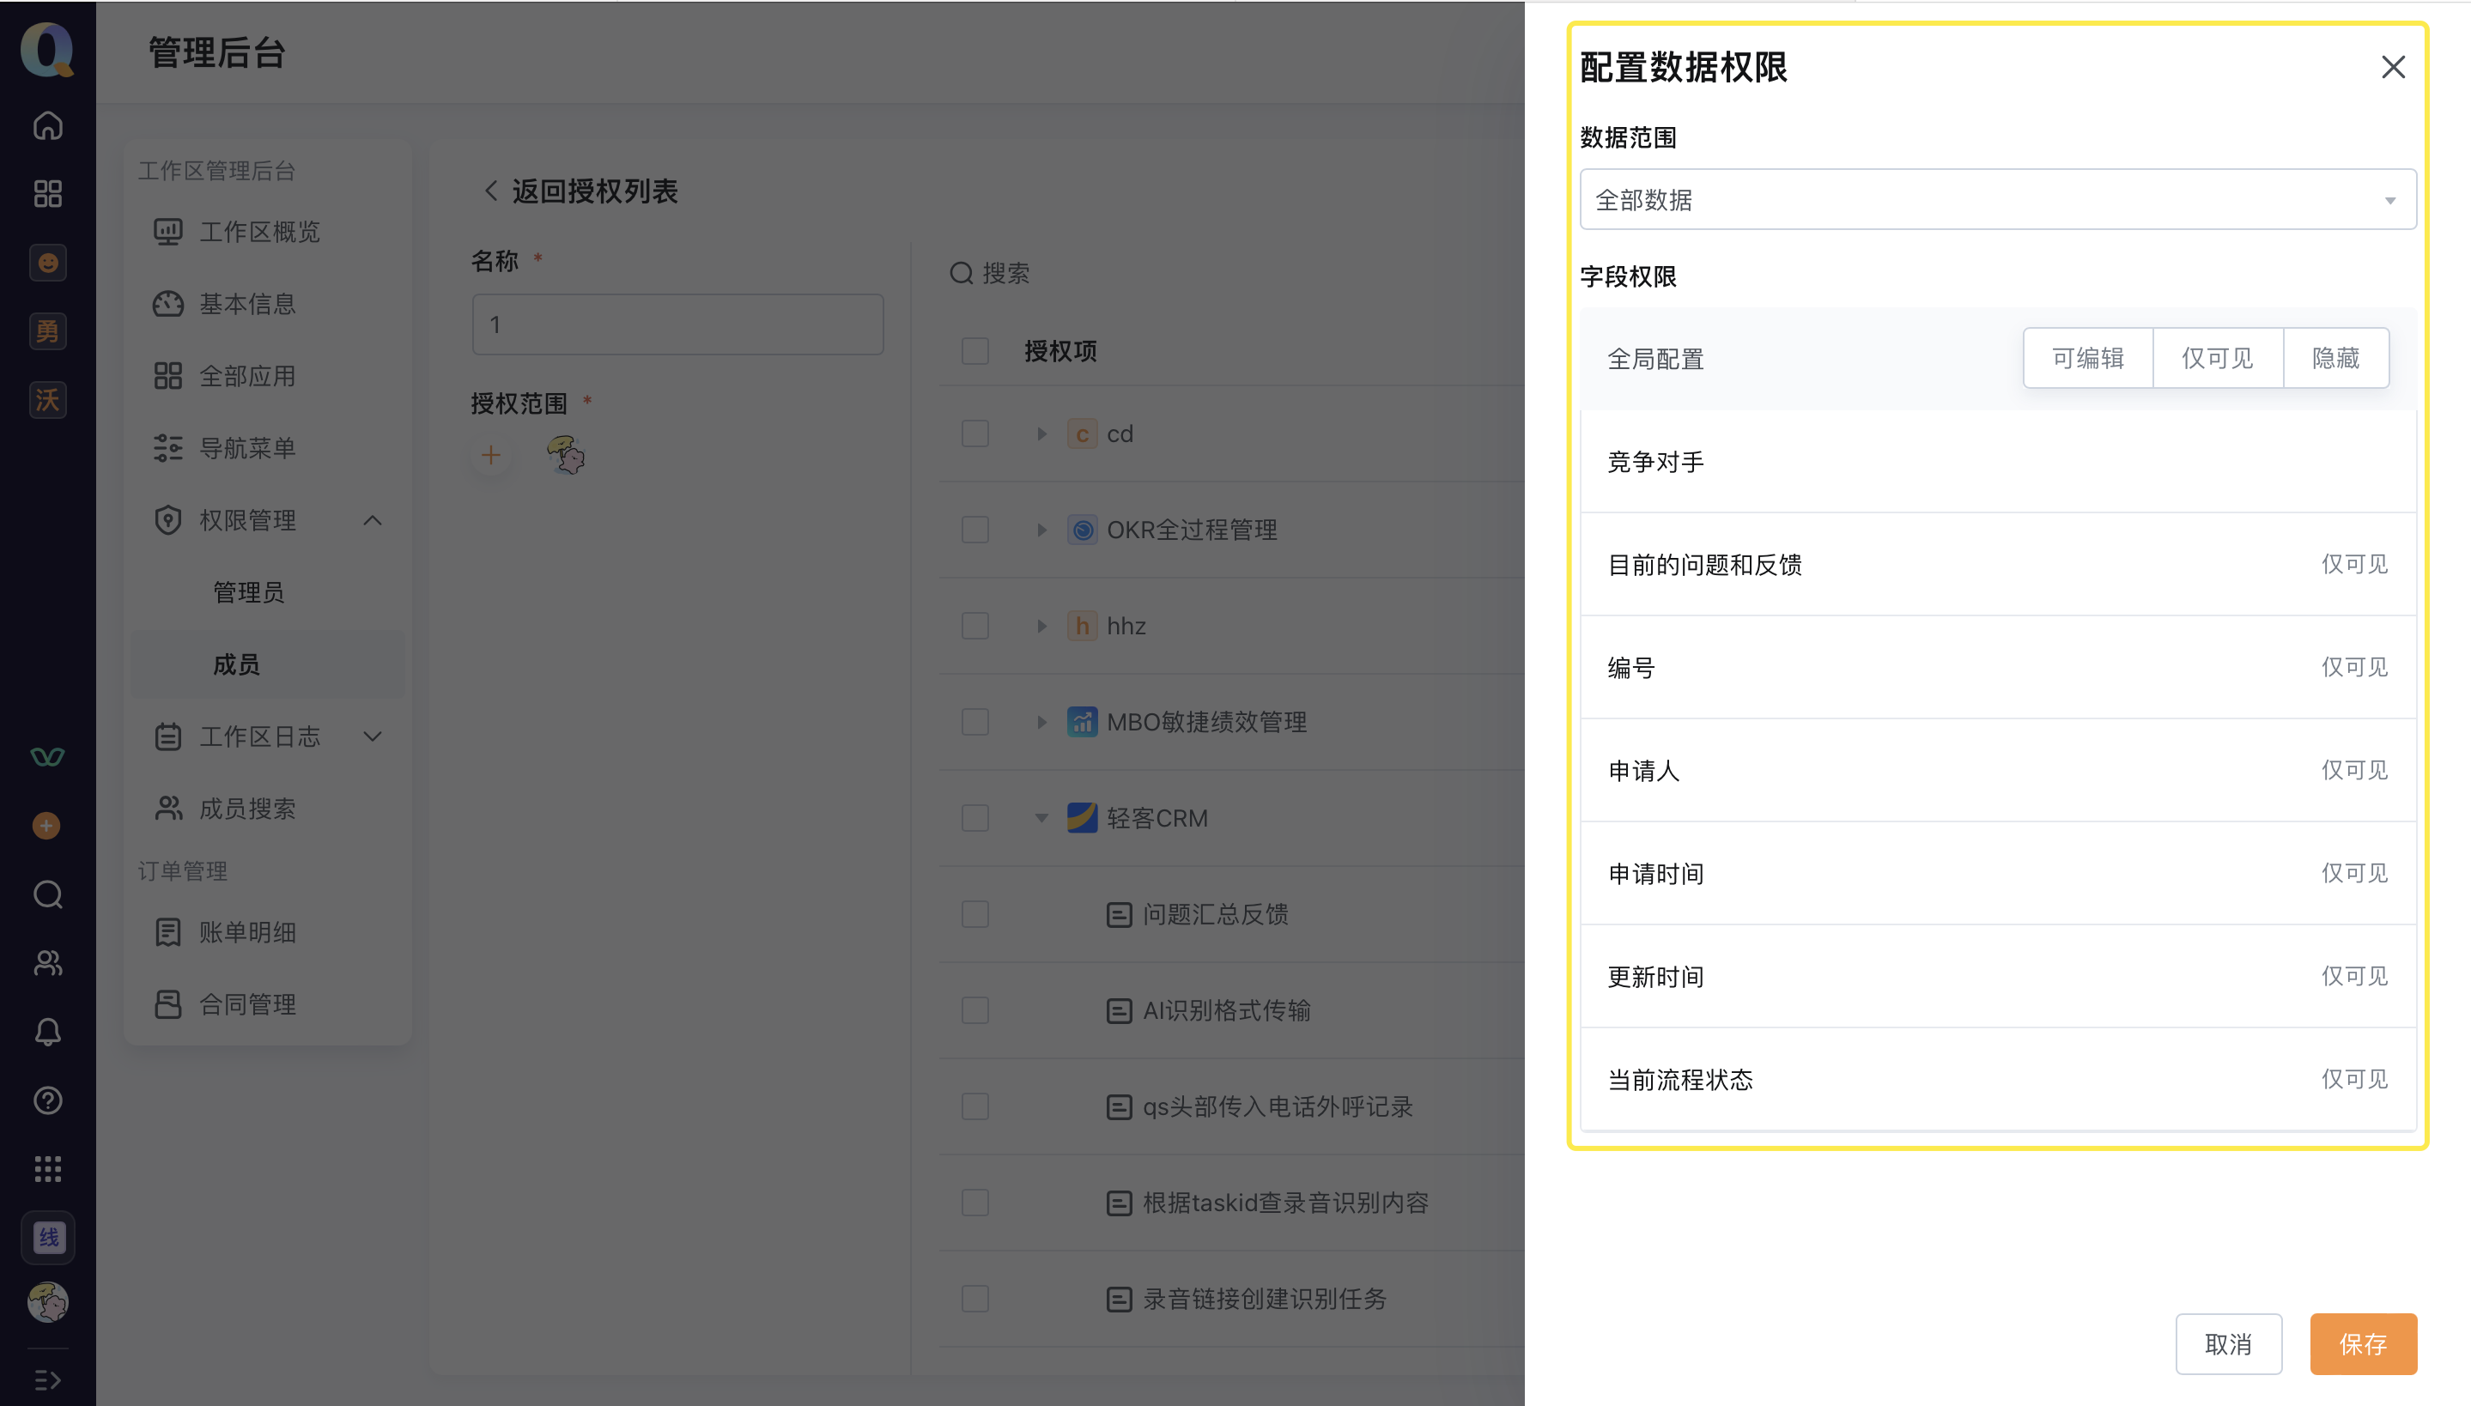This screenshot has width=2471, height=1406.
Task: Open the user avatar at rail bottom
Action: pos(47,1301)
